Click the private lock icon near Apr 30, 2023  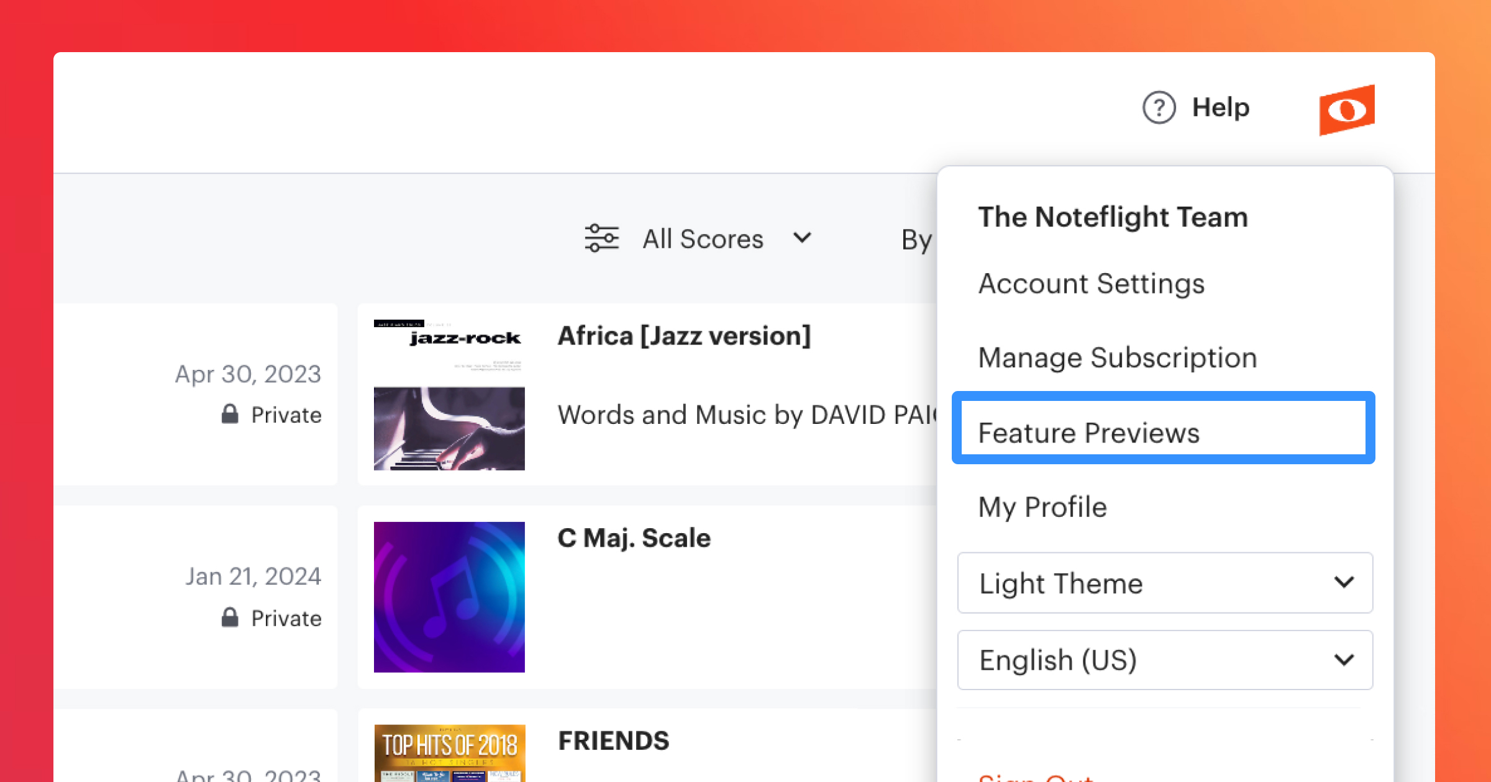(x=230, y=414)
